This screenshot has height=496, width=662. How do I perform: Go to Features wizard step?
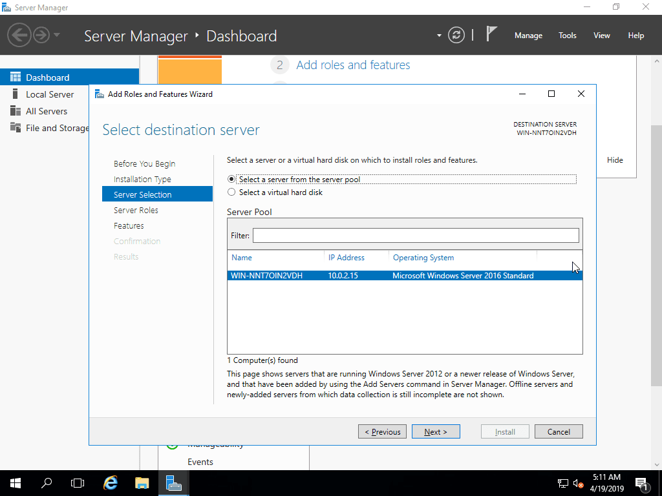(129, 225)
